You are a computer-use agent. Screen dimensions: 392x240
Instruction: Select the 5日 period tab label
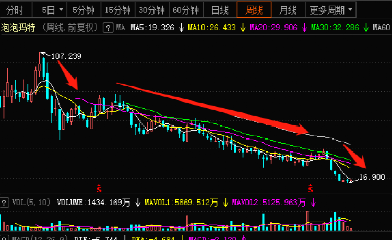click(x=48, y=10)
